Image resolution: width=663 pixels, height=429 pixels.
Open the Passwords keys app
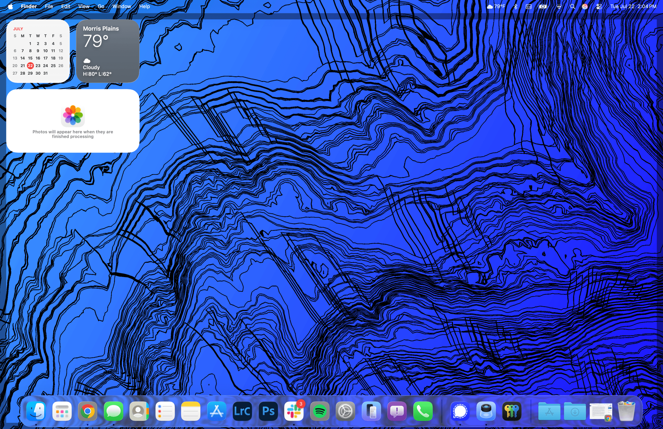pyautogui.click(x=512, y=411)
